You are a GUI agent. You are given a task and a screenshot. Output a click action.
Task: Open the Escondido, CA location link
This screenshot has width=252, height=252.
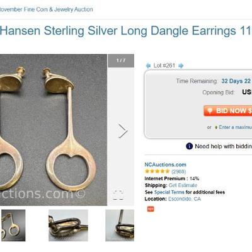pos(185,199)
